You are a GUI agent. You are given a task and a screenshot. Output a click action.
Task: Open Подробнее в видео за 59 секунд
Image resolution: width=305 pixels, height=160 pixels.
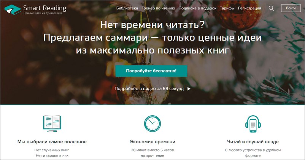pyautogui.click(x=149, y=89)
